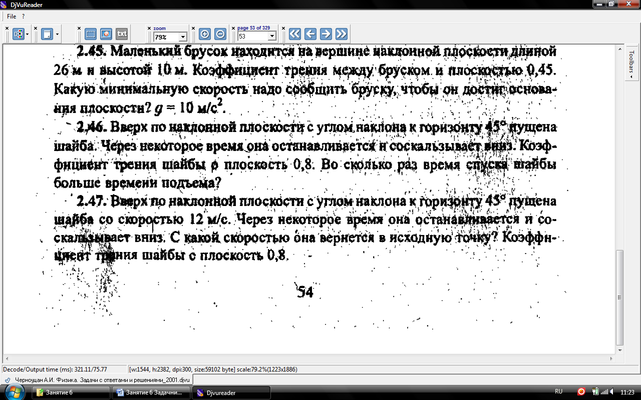Go to next page right arrow
Screen dimensions: 641x400
click(x=326, y=34)
